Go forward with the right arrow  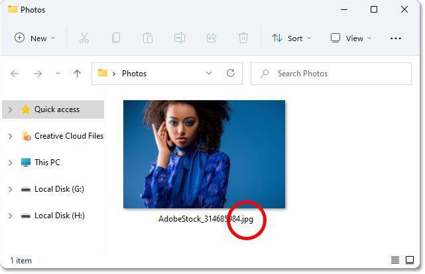pyautogui.click(x=38, y=74)
